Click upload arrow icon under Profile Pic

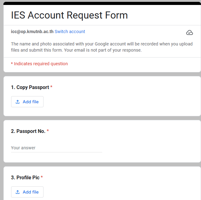coord(18,192)
